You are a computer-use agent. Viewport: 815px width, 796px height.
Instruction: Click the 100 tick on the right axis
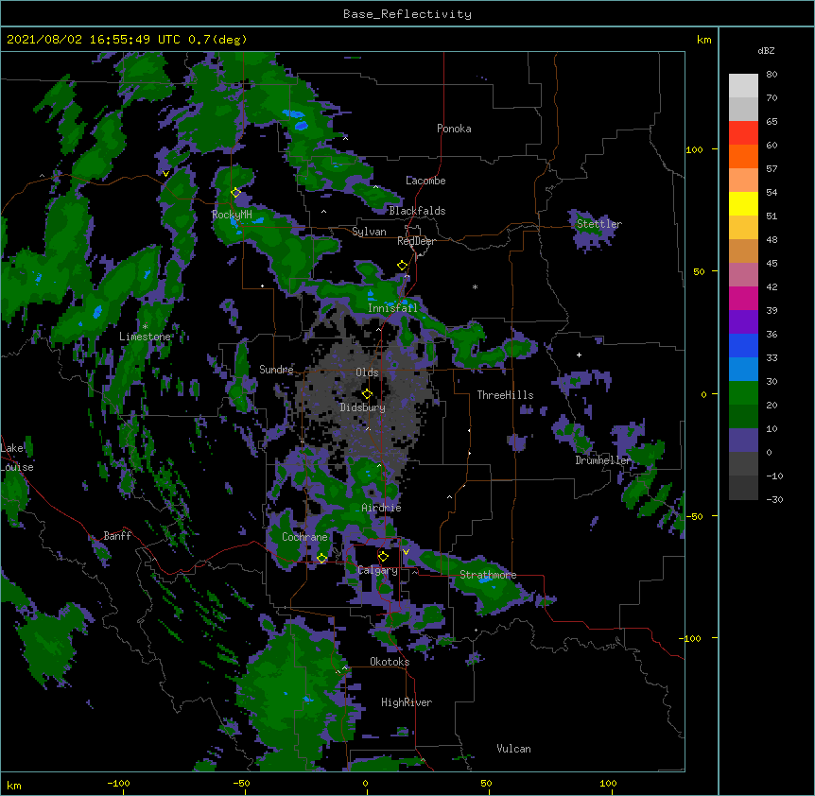point(694,149)
